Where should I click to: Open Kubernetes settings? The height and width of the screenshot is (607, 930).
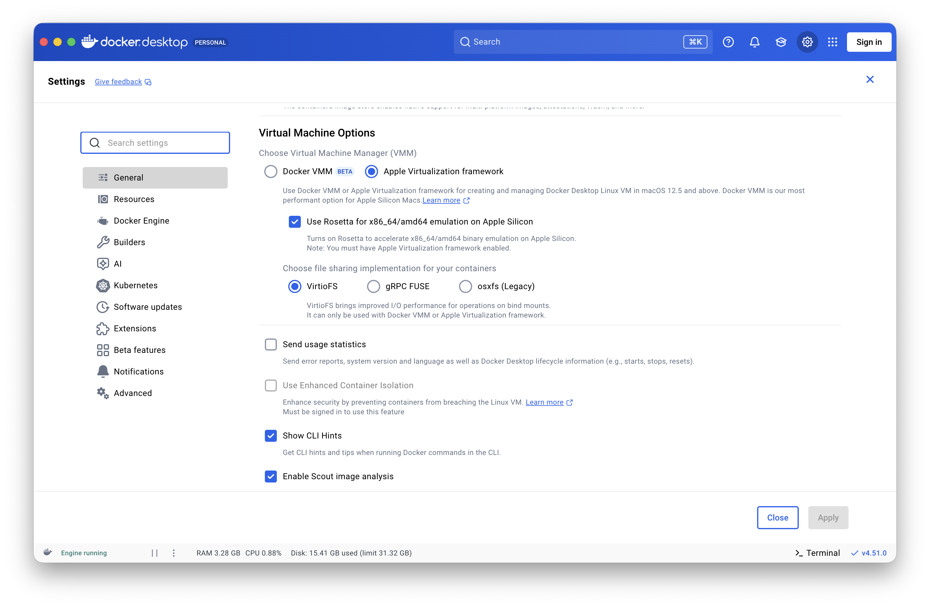click(x=155, y=285)
